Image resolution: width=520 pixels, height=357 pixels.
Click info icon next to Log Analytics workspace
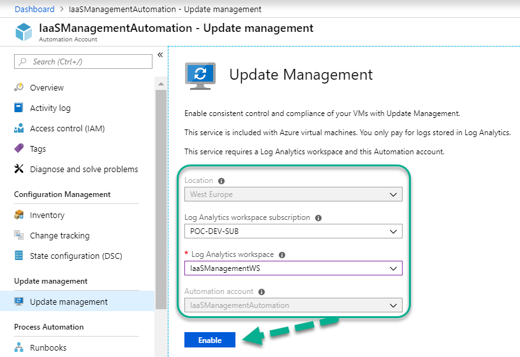[282, 255]
